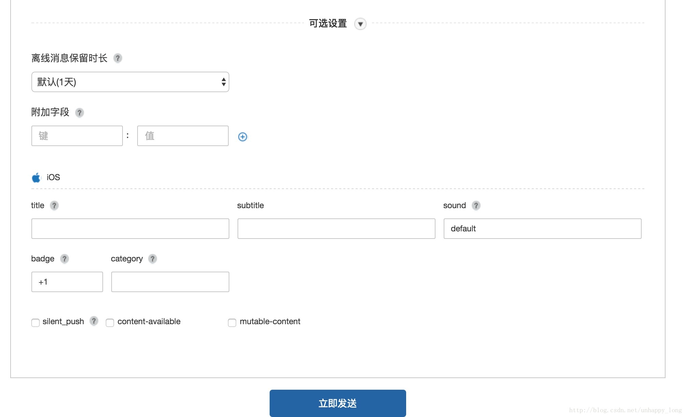Screen dimensions: 686x417
Task: Click help icon next to 附加字段
Action: point(80,113)
